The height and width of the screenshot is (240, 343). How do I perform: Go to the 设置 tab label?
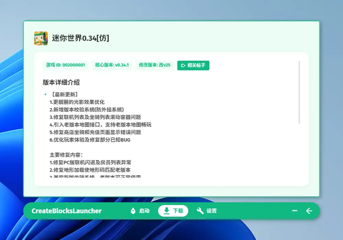[212, 211]
